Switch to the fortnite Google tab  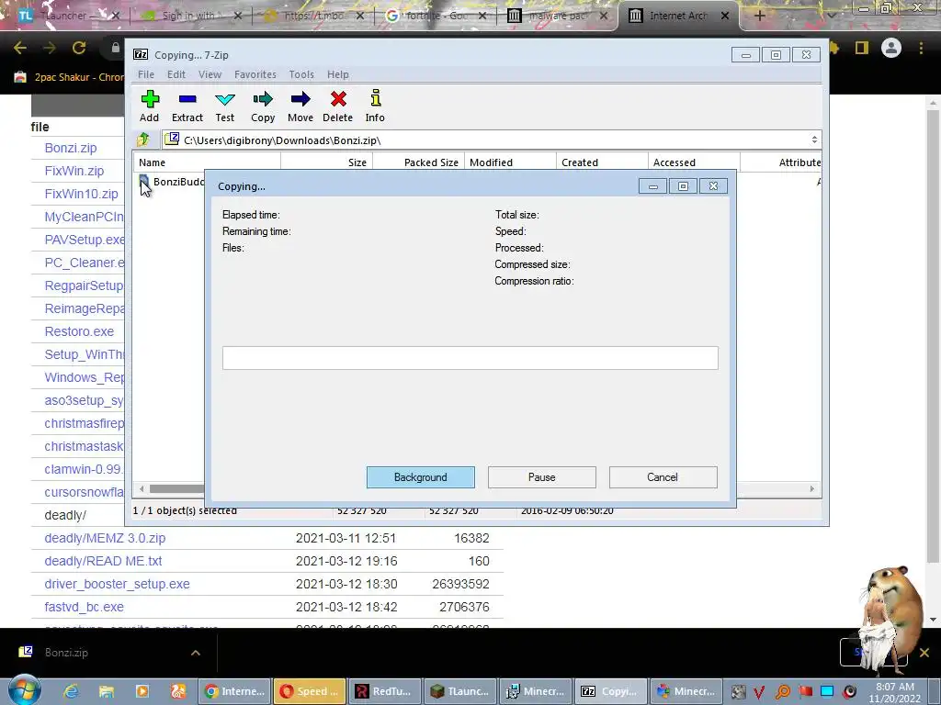[x=435, y=16]
